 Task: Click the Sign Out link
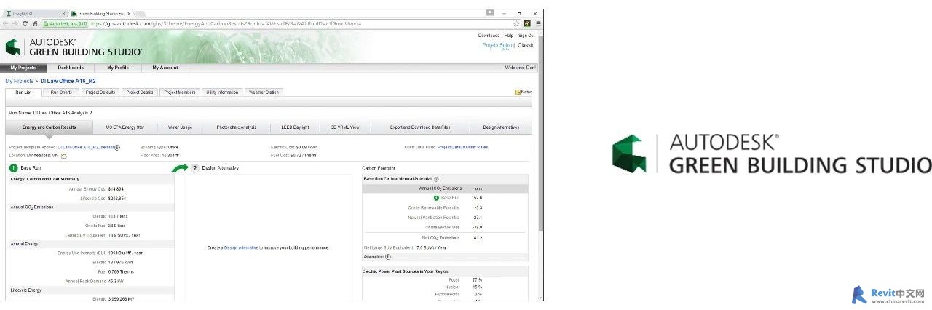click(526, 36)
